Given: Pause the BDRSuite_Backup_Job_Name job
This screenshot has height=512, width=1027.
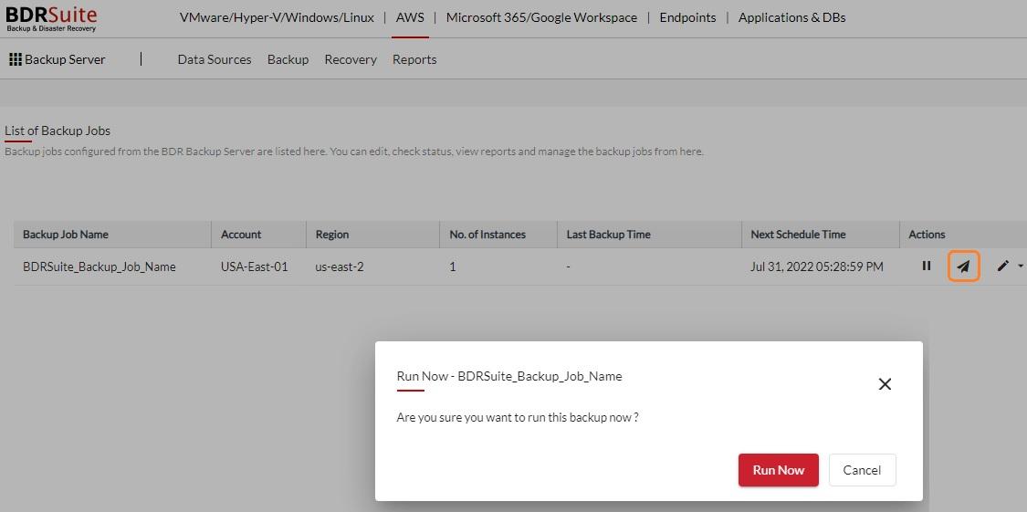Looking at the screenshot, I should [x=927, y=266].
